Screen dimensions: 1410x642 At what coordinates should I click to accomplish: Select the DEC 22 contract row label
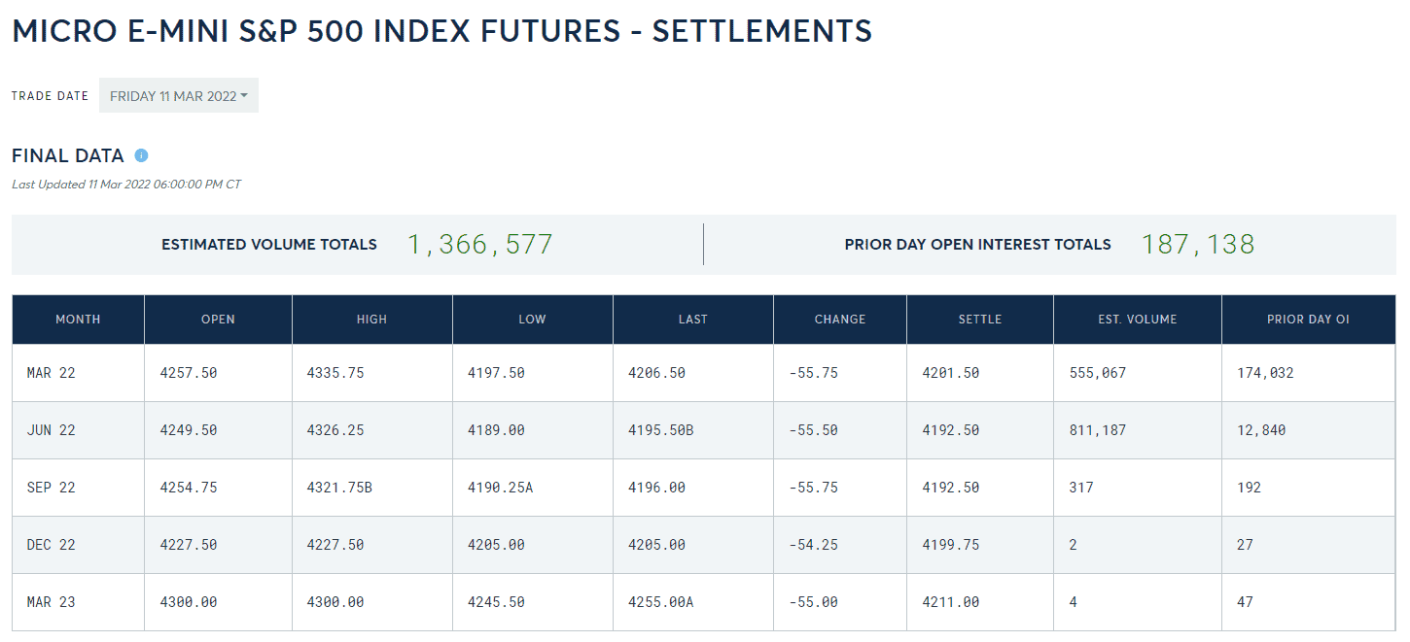[x=51, y=545]
